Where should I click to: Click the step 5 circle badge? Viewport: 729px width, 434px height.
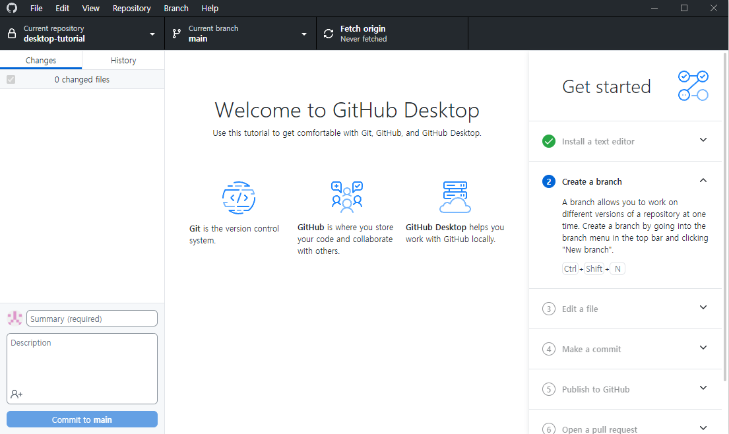click(x=549, y=389)
